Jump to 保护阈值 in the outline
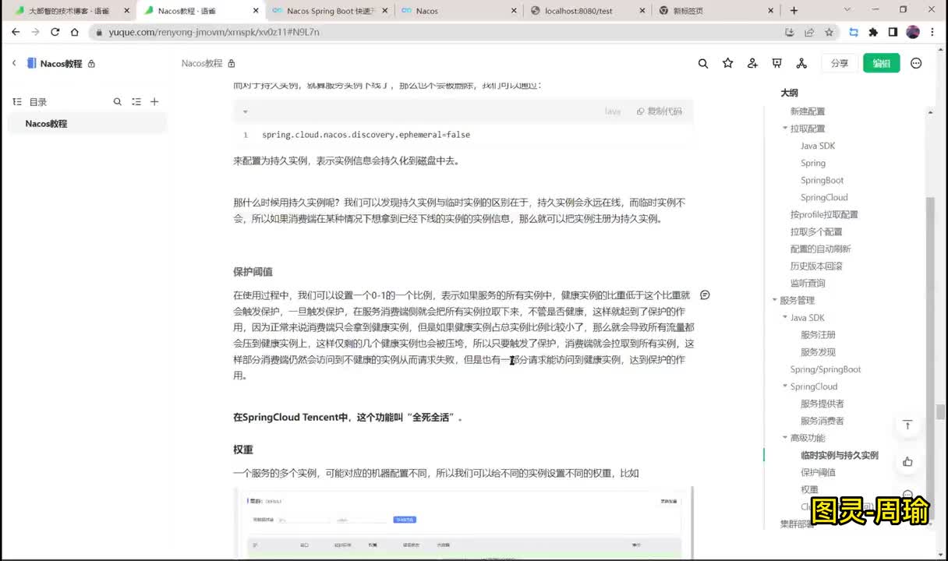The width and height of the screenshot is (948, 561). 818,472
